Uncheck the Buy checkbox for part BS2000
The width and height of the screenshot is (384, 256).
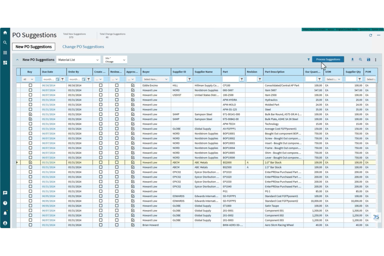click(x=30, y=162)
